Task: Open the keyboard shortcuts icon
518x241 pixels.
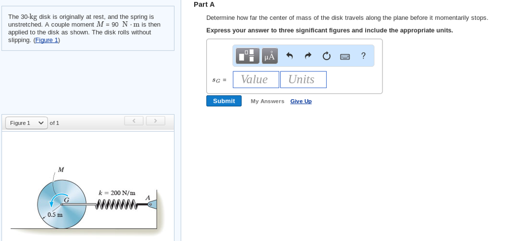Action: (345, 56)
